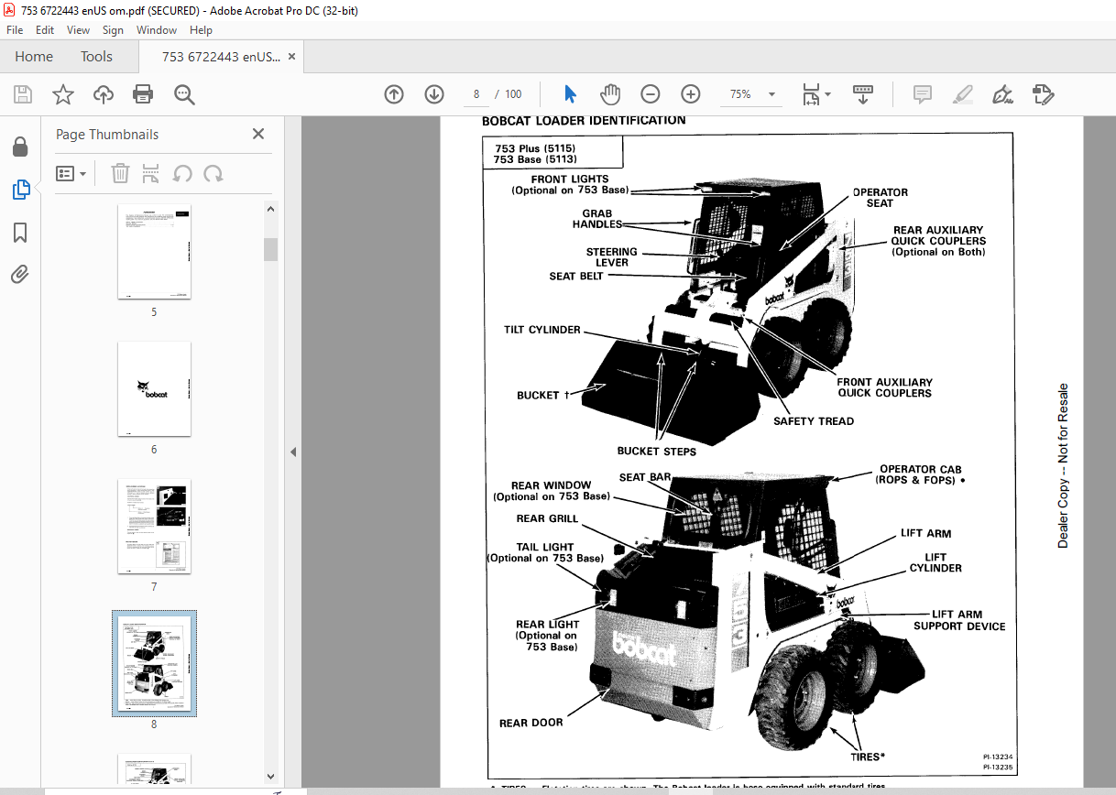Open the Edit menu

45,30
